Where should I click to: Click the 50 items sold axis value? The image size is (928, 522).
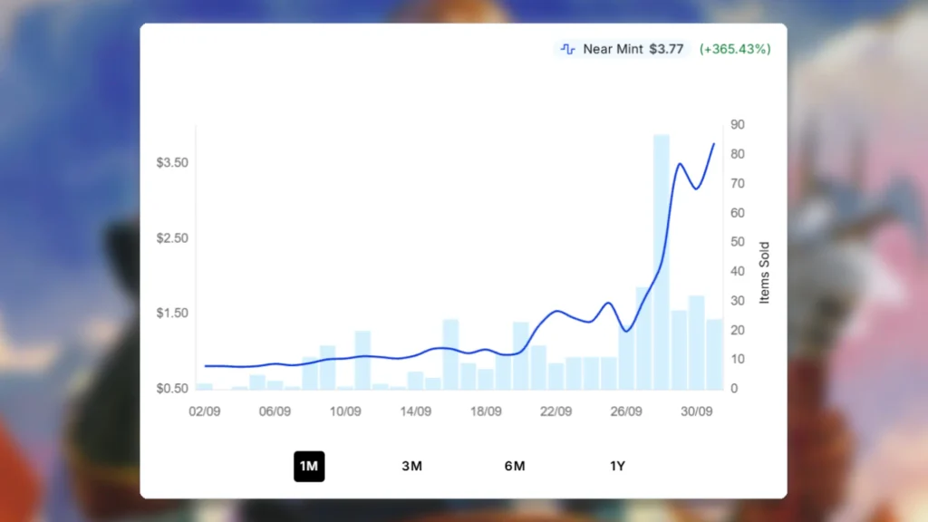click(738, 242)
